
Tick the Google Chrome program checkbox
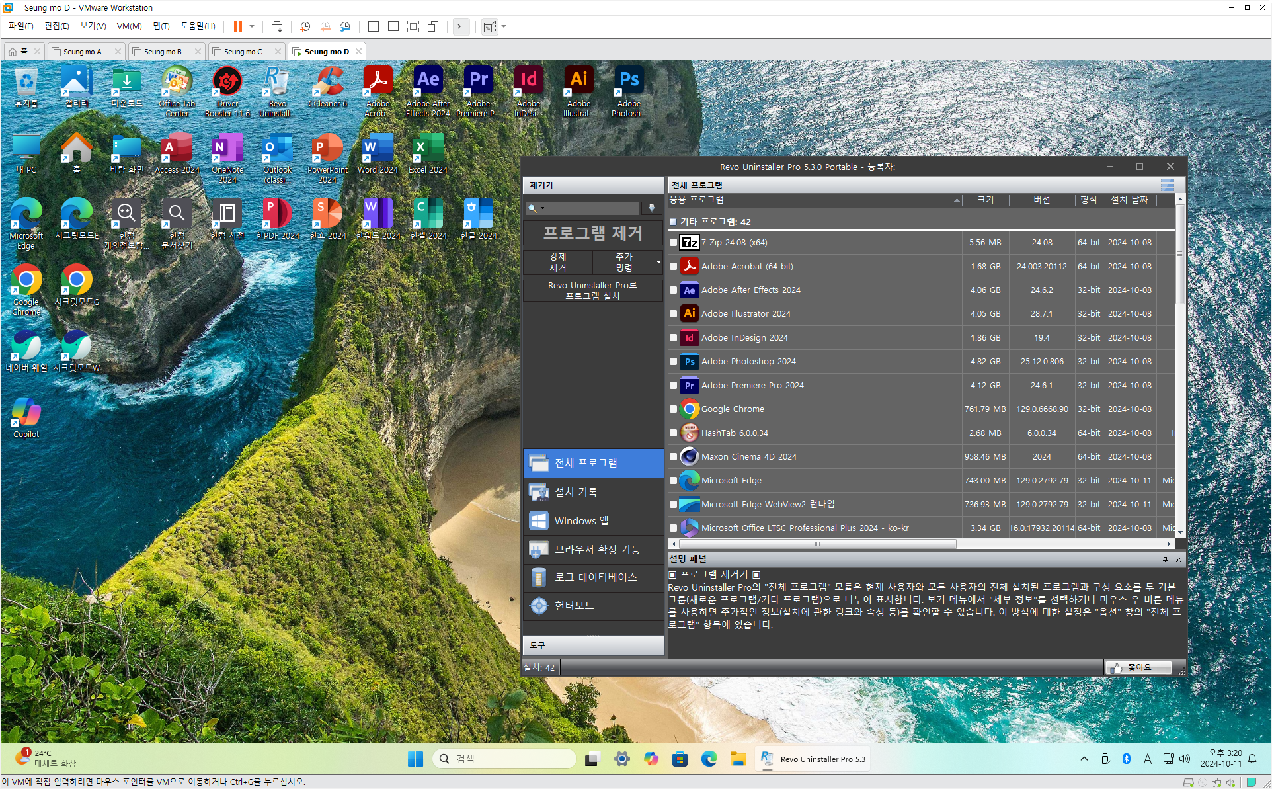(x=673, y=409)
